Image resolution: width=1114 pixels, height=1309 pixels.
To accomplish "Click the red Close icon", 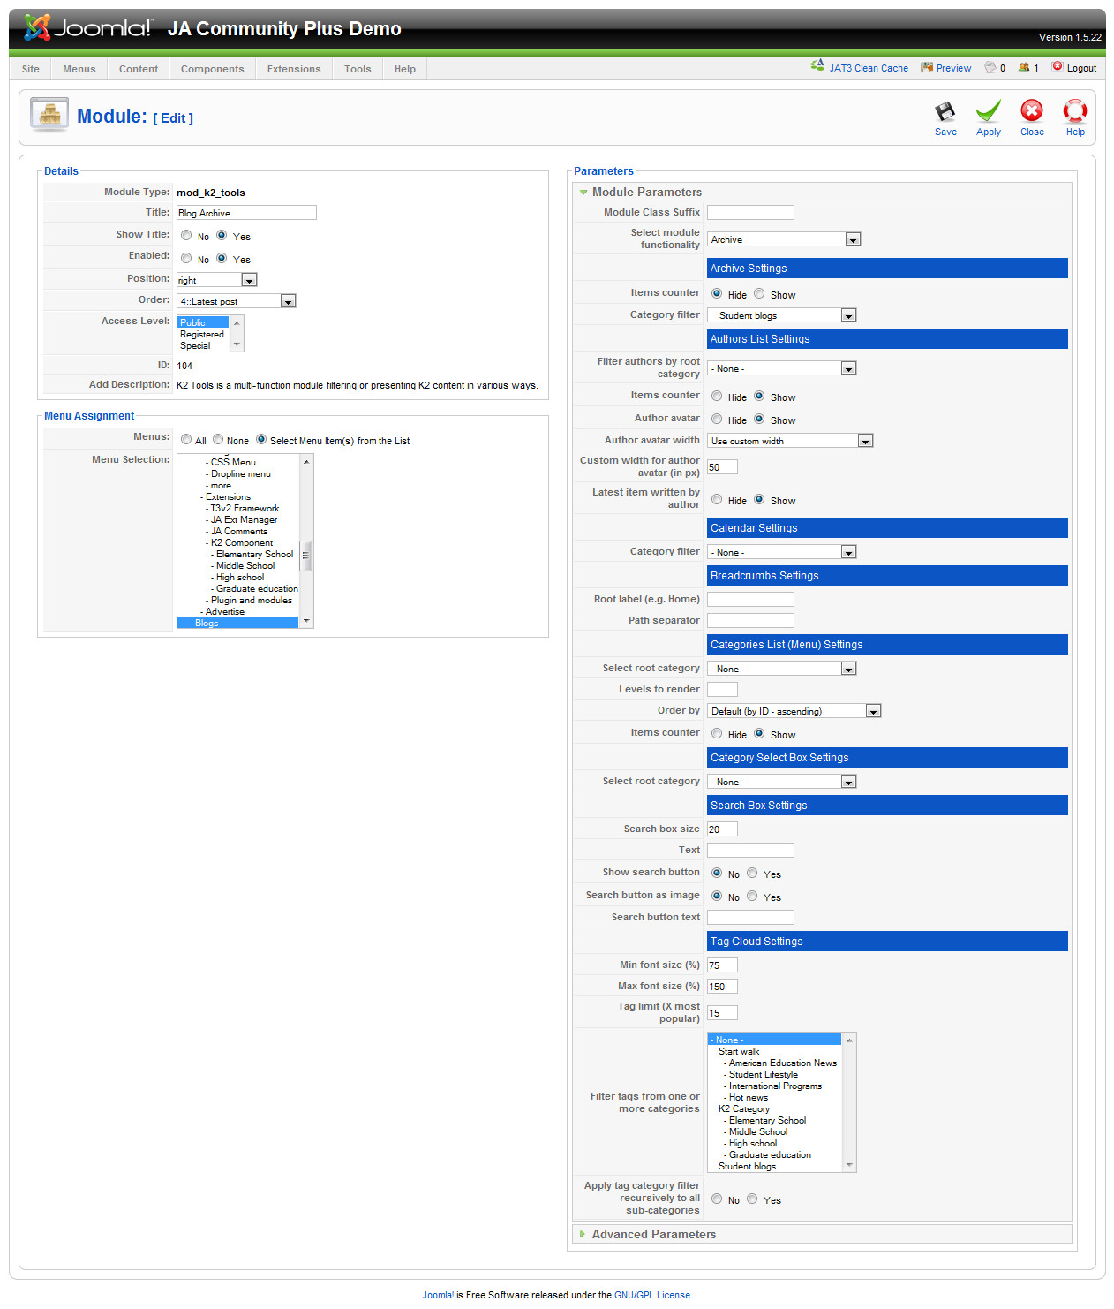I will [x=1031, y=111].
